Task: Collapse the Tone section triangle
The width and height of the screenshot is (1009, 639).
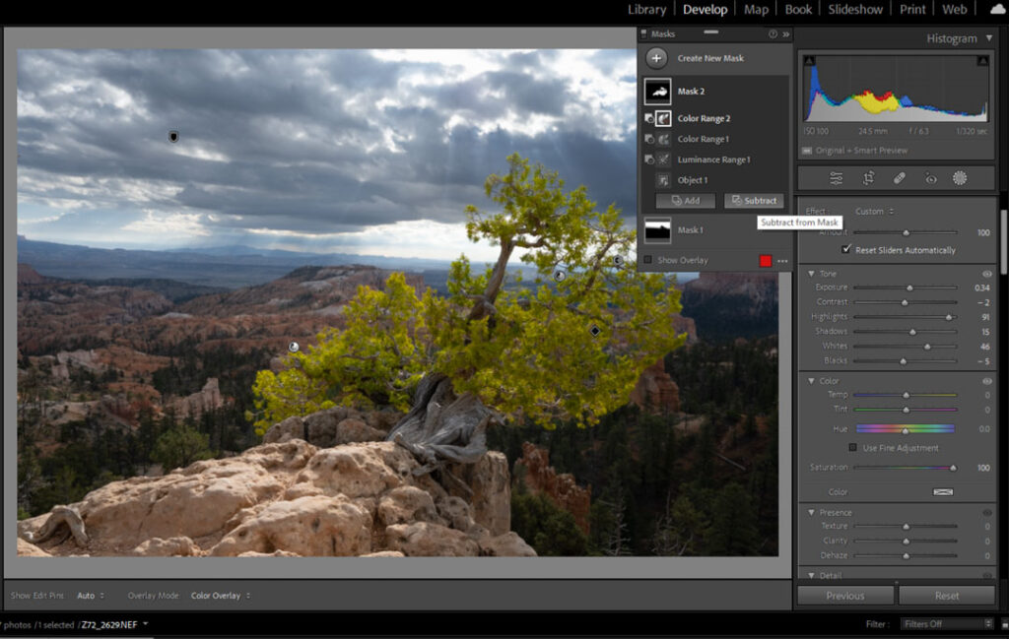Action: click(x=812, y=274)
